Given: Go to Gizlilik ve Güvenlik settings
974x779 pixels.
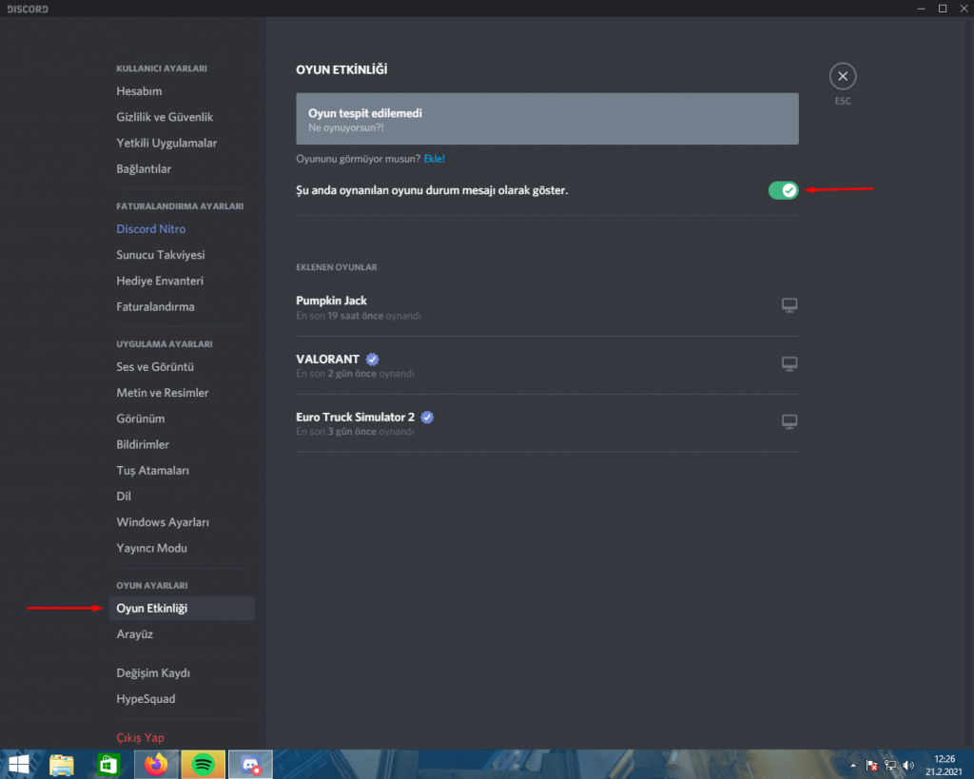Looking at the screenshot, I should [x=165, y=117].
